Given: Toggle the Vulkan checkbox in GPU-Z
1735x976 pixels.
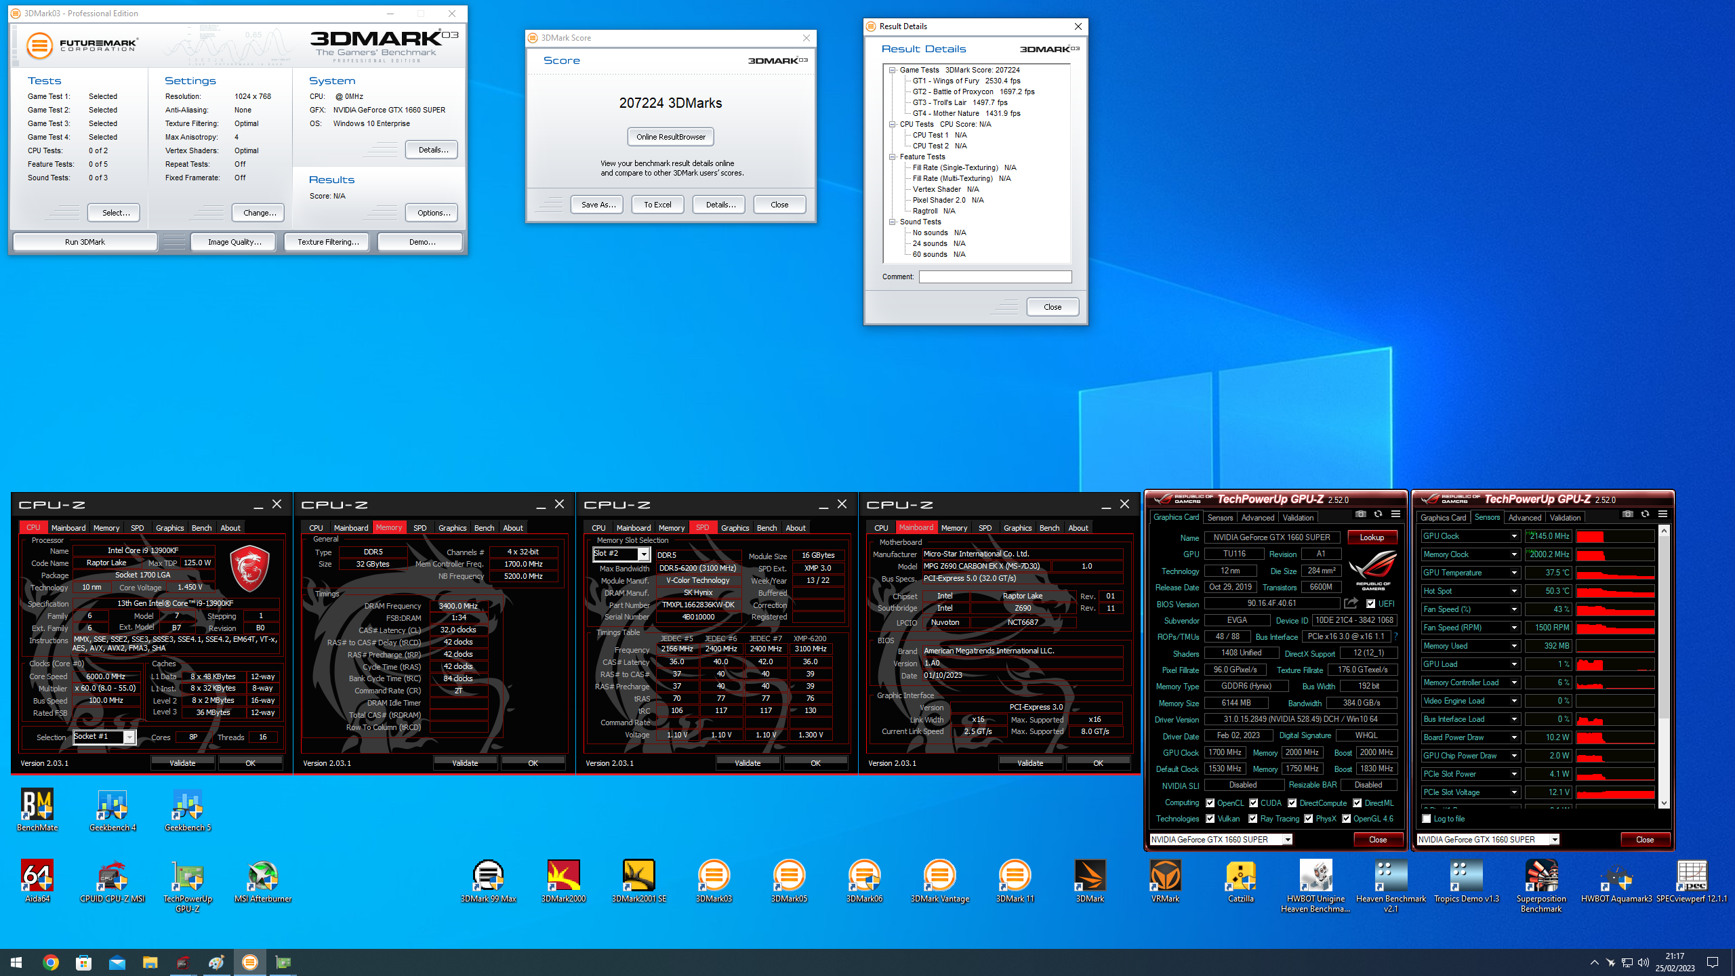Looking at the screenshot, I should 1210,819.
